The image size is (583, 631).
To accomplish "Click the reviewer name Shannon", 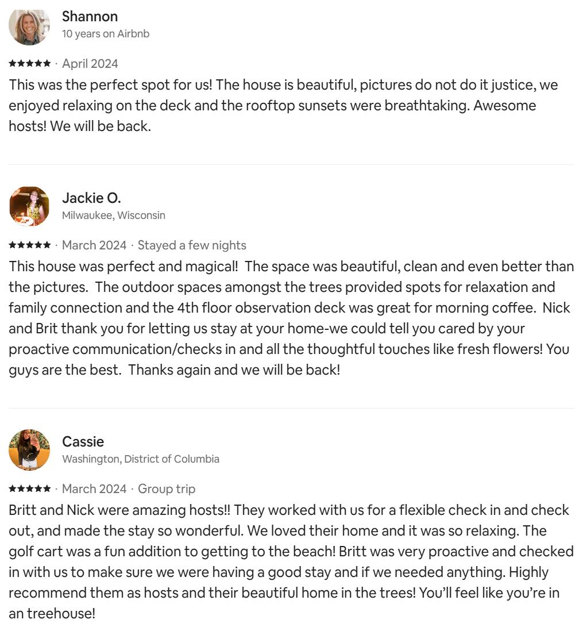I will coord(90,17).
